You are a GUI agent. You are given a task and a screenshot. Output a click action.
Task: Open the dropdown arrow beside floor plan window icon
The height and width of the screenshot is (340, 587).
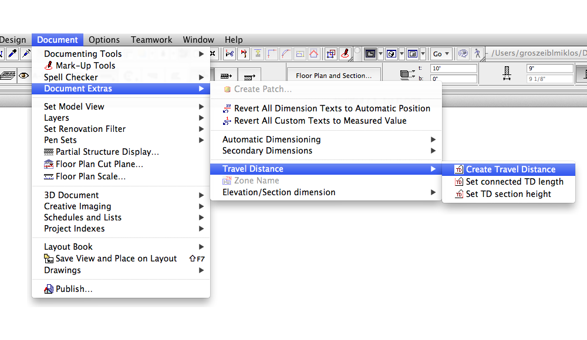tap(381, 54)
